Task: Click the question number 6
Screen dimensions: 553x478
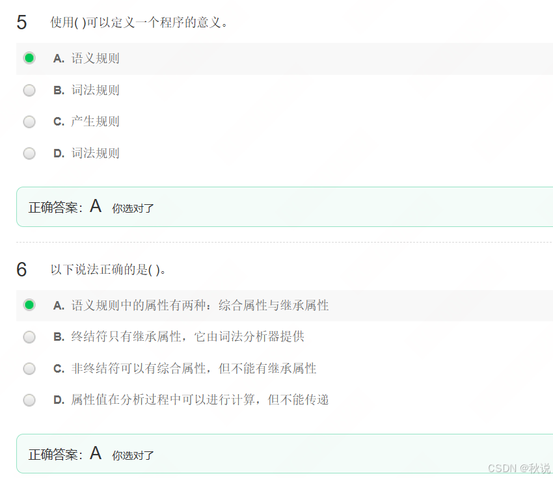Action: 21,270
